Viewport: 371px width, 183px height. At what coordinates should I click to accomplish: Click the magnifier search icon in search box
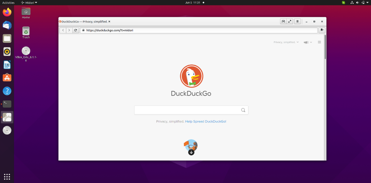[243, 110]
